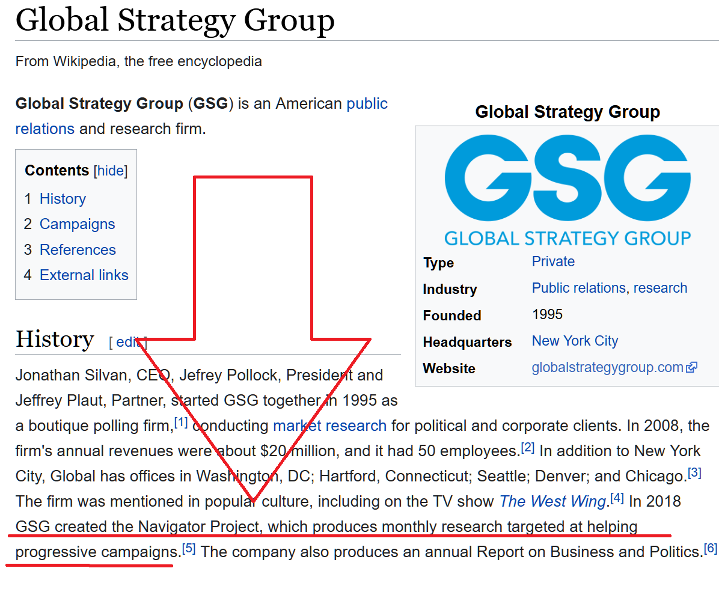Open citation footnote 5

coord(189,548)
